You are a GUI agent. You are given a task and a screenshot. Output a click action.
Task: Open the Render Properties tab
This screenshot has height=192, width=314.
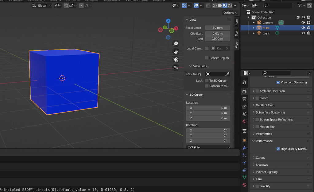point(244,92)
